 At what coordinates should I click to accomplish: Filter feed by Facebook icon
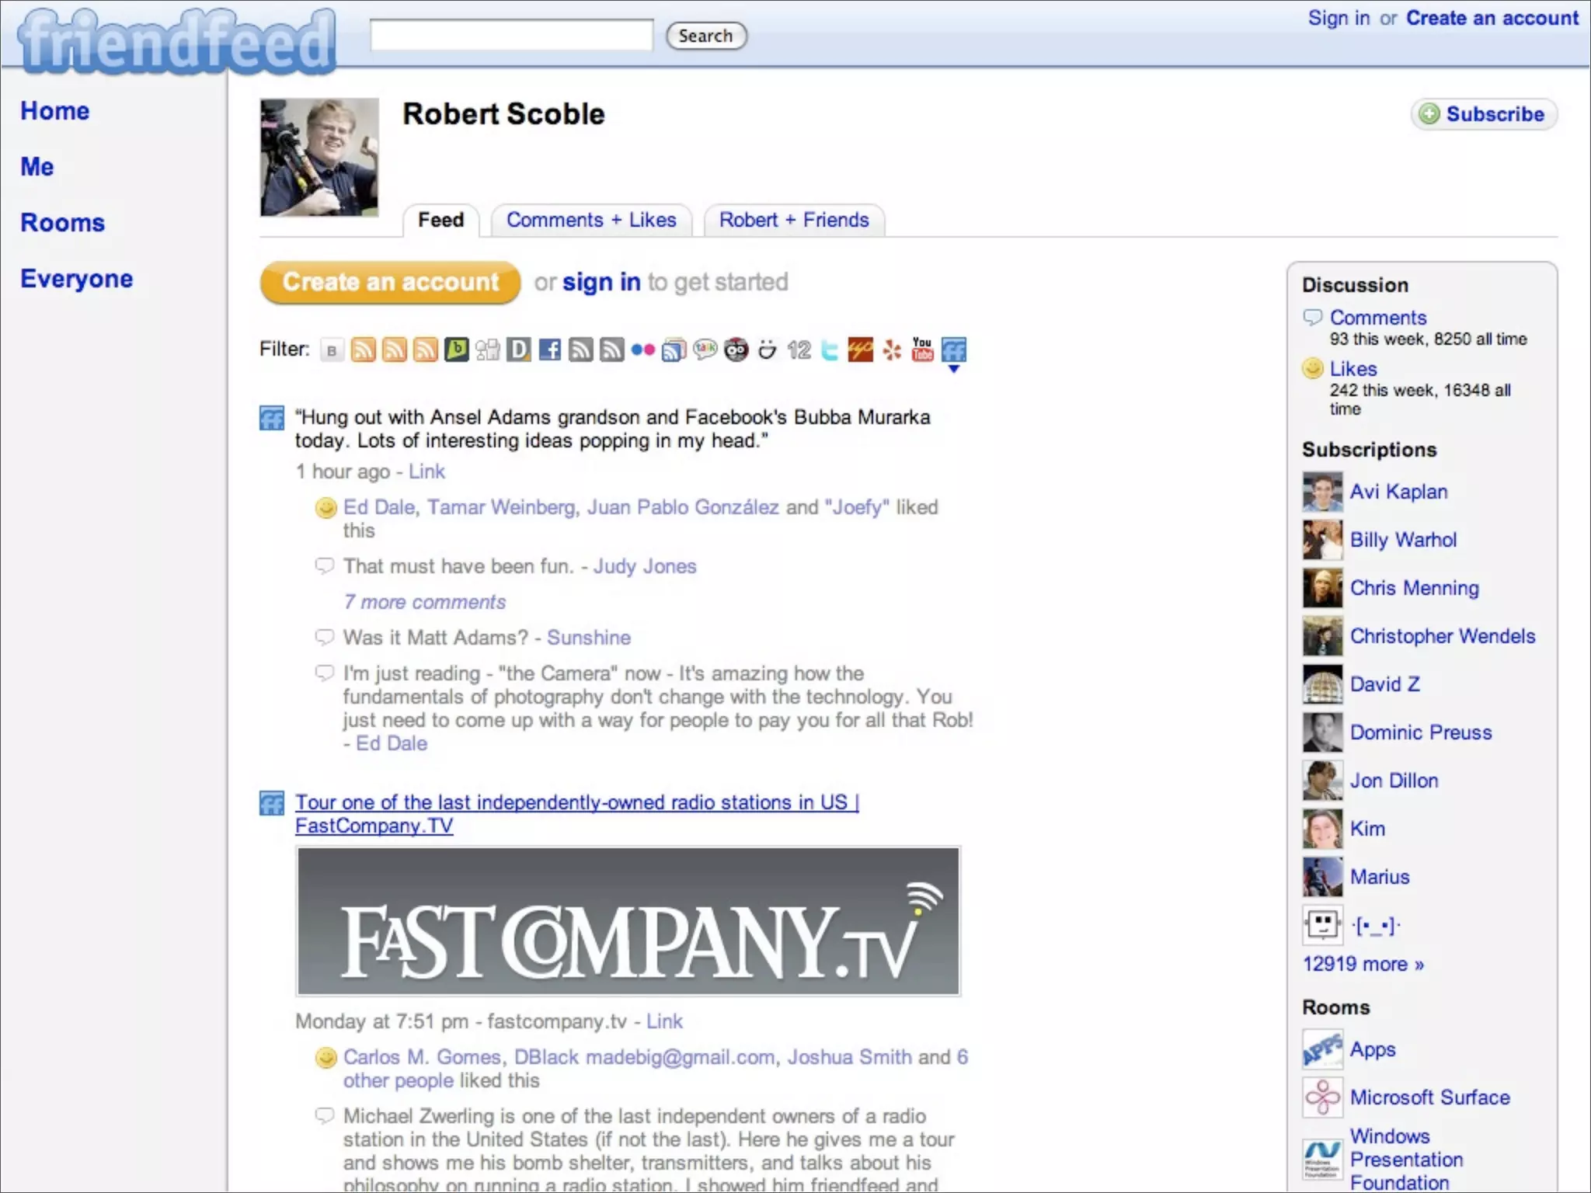coord(550,350)
